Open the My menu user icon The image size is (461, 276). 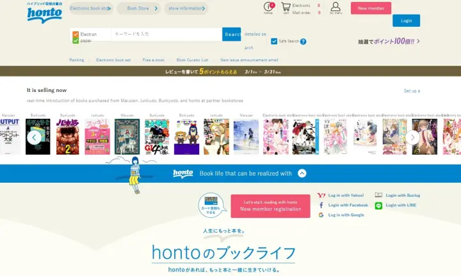pyautogui.click(x=336, y=6)
